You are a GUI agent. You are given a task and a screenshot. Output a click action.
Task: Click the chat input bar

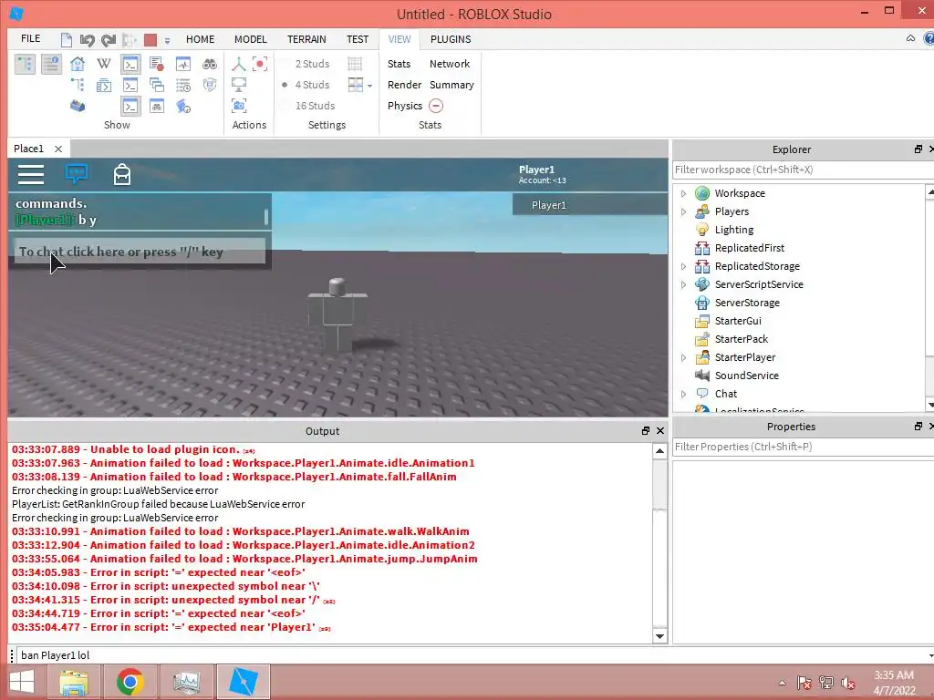tap(140, 252)
